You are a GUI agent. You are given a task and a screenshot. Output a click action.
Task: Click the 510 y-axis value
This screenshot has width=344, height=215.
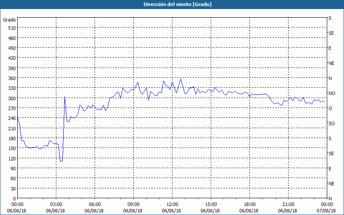(x=12, y=28)
